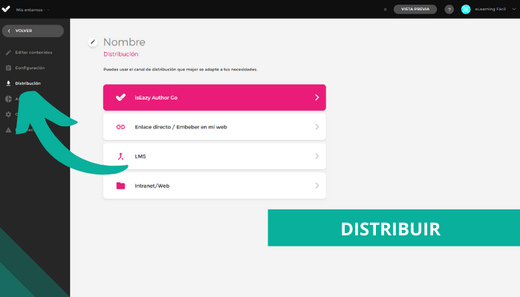Click the link icon on Enlace directo row
Screen dimensions: 520x297
pyautogui.click(x=120, y=127)
